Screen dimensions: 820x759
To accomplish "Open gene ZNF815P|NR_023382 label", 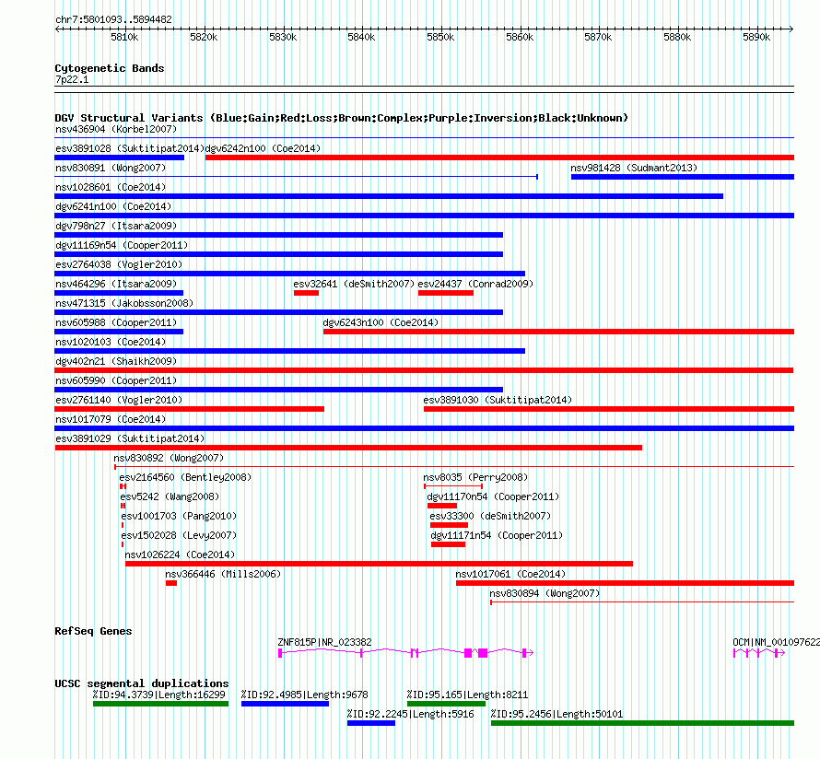I will pyautogui.click(x=324, y=642).
